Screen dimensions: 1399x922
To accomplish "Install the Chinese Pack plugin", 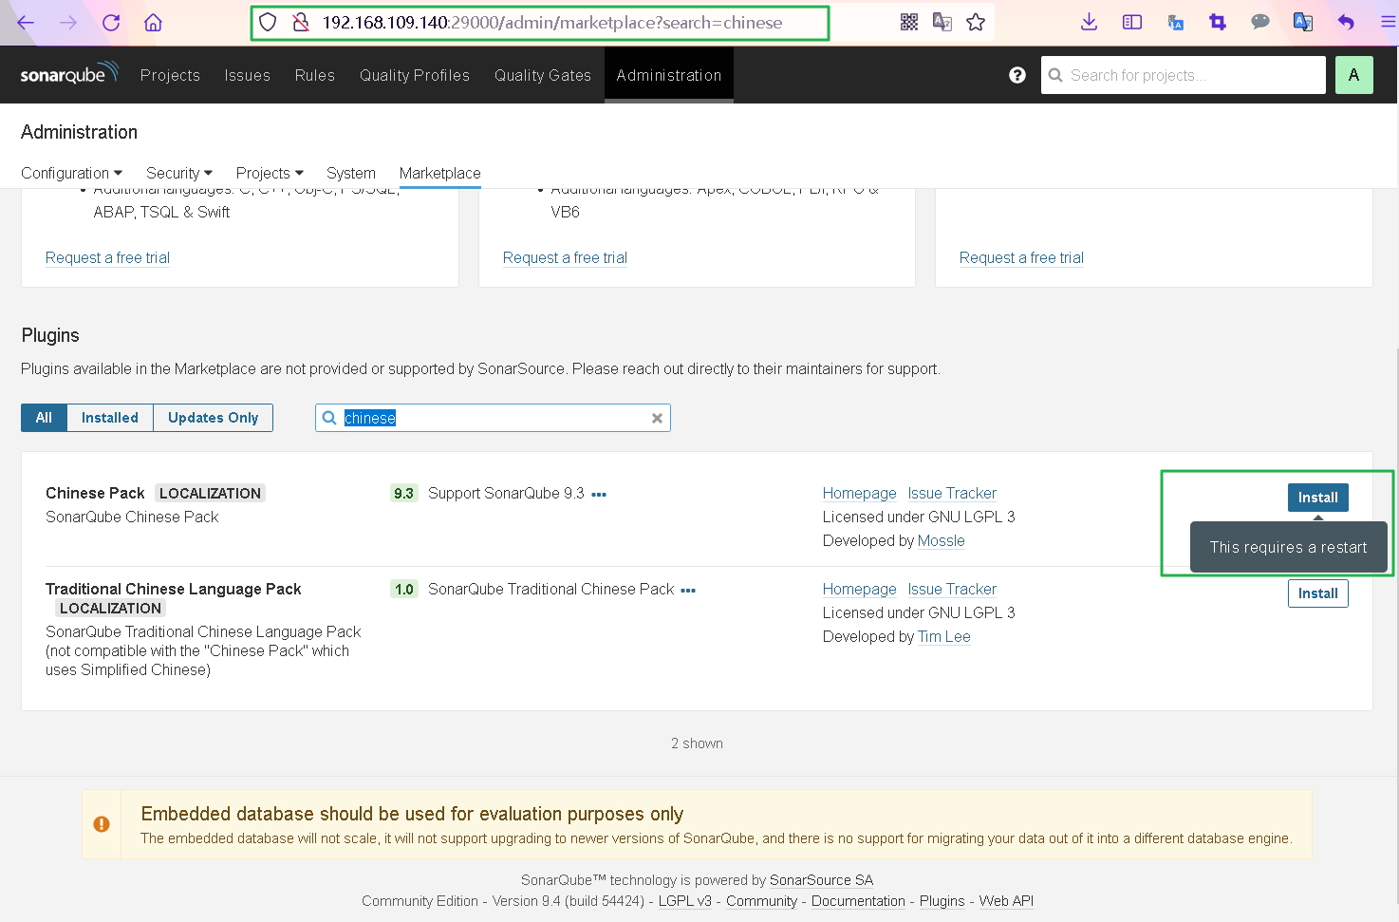I will [x=1318, y=498].
